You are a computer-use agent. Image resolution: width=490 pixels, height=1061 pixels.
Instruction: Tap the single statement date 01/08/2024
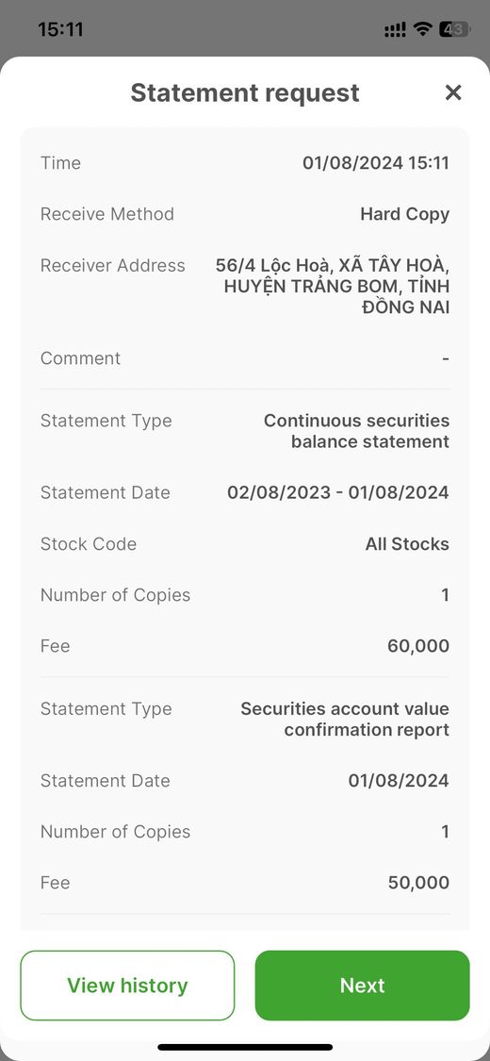pyautogui.click(x=399, y=781)
